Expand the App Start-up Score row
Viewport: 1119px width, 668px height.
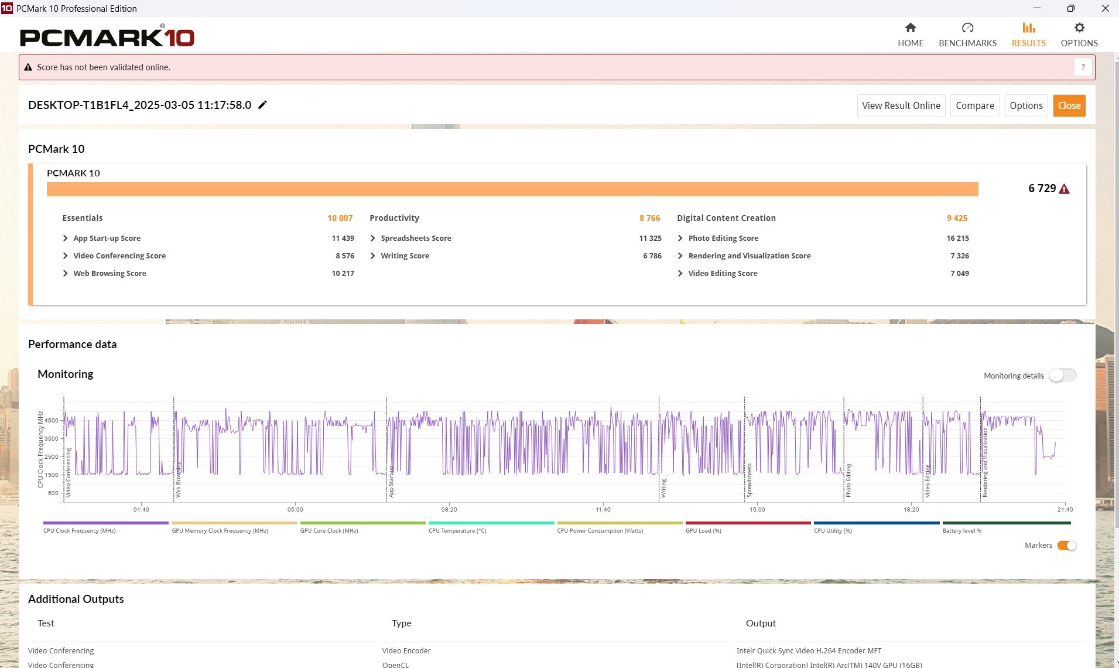pos(66,238)
